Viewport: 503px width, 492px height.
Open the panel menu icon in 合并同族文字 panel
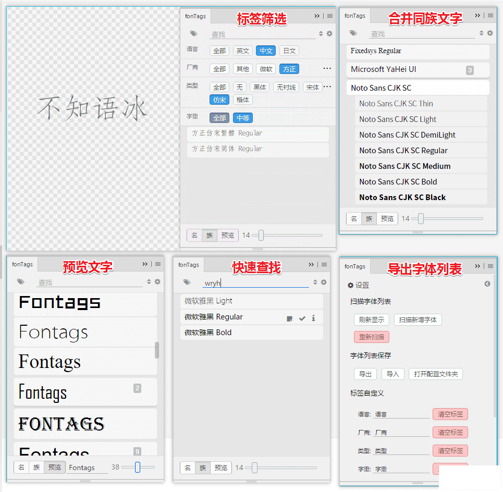point(490,15)
